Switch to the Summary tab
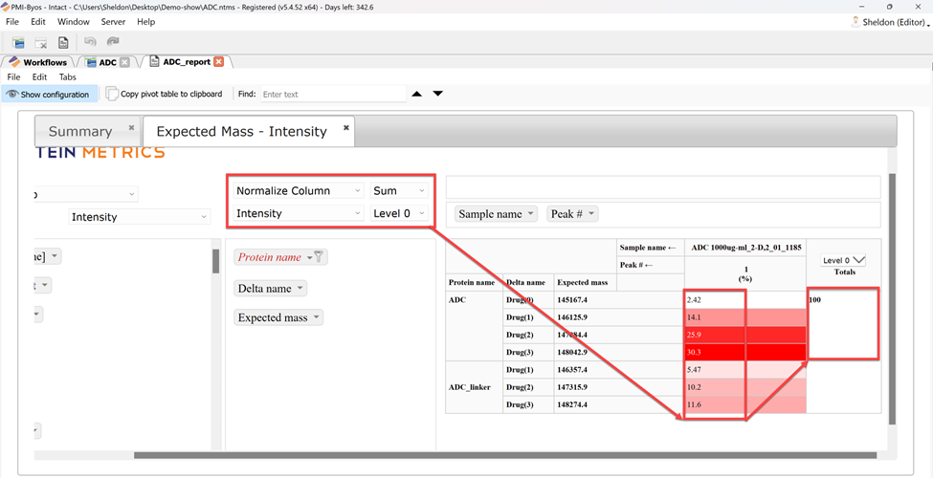 click(x=80, y=132)
